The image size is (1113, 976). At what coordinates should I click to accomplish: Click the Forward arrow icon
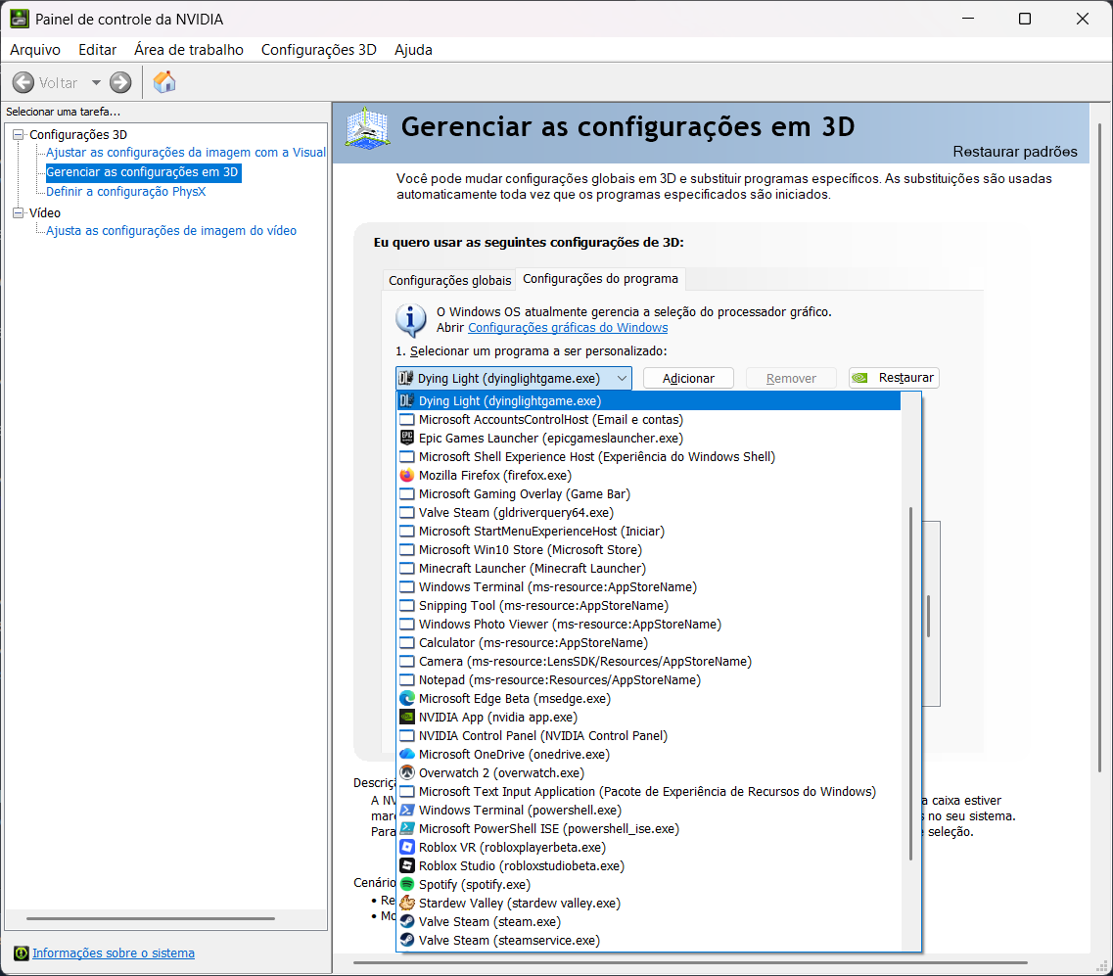coord(120,82)
